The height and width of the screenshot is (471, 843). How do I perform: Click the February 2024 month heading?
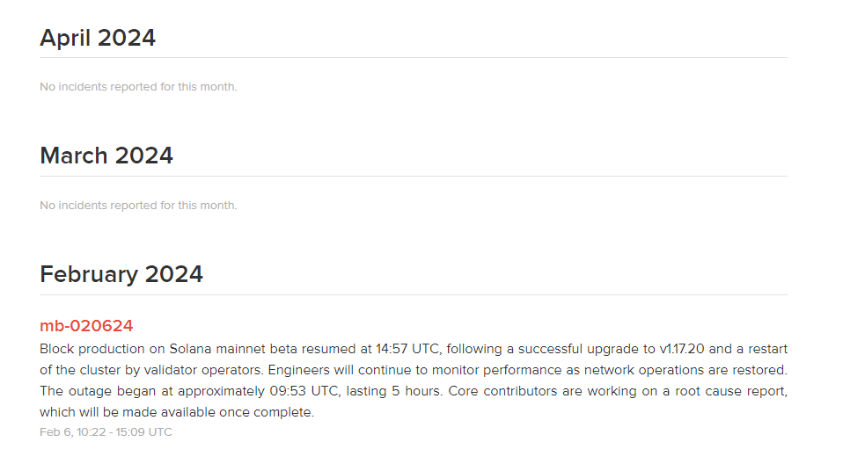pos(121,274)
